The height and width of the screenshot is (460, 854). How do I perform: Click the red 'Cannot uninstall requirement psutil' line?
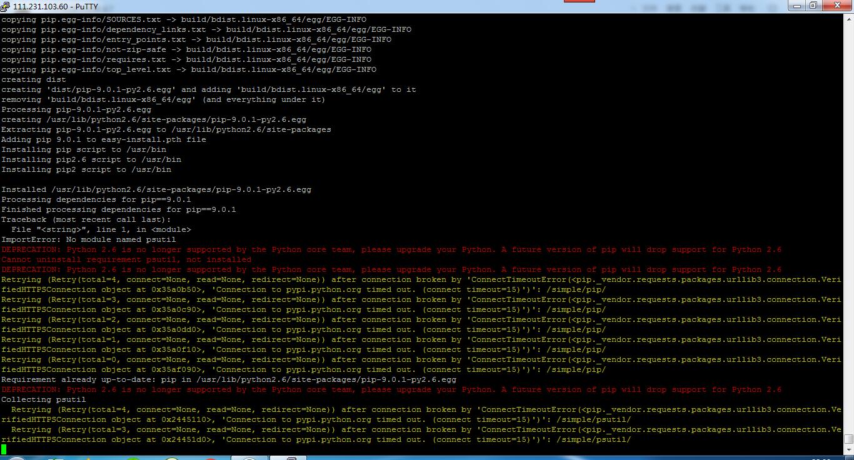click(x=126, y=259)
